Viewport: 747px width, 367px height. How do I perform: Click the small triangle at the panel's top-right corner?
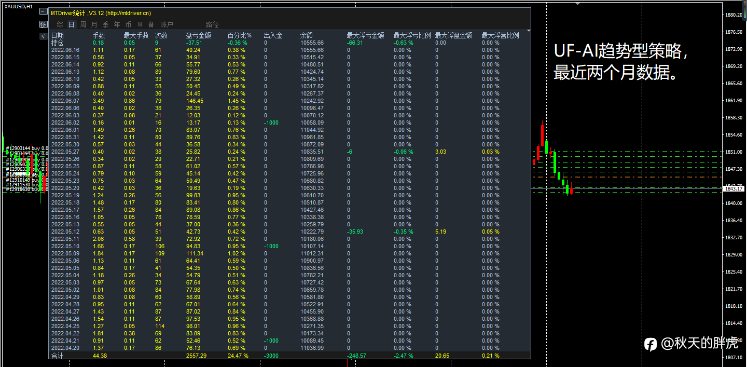pos(529,31)
